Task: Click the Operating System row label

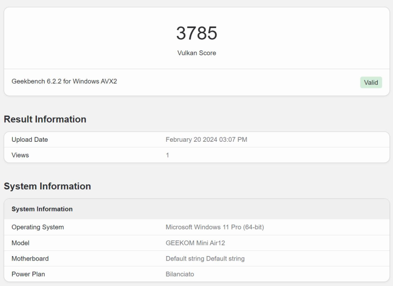Action: (x=38, y=227)
